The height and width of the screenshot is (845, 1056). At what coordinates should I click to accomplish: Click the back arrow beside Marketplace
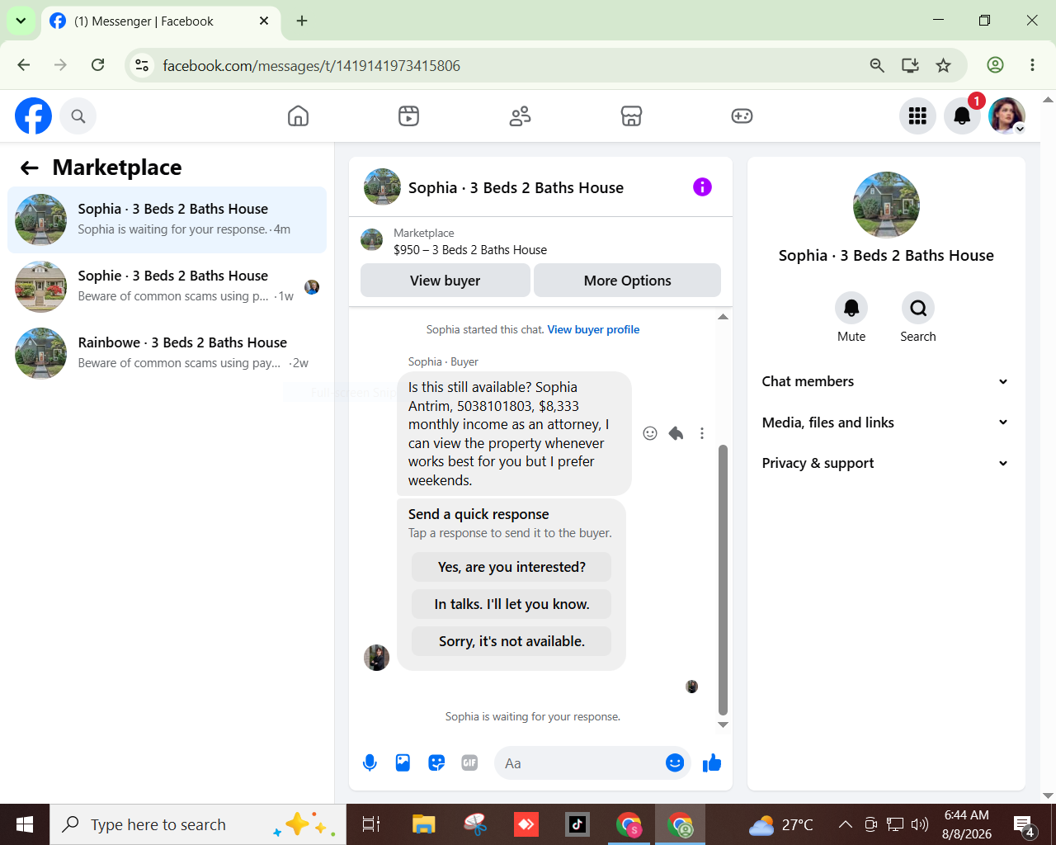[30, 168]
